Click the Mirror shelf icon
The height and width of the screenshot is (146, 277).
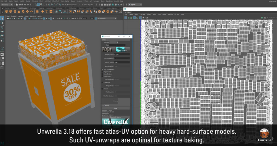tap(79, 11)
